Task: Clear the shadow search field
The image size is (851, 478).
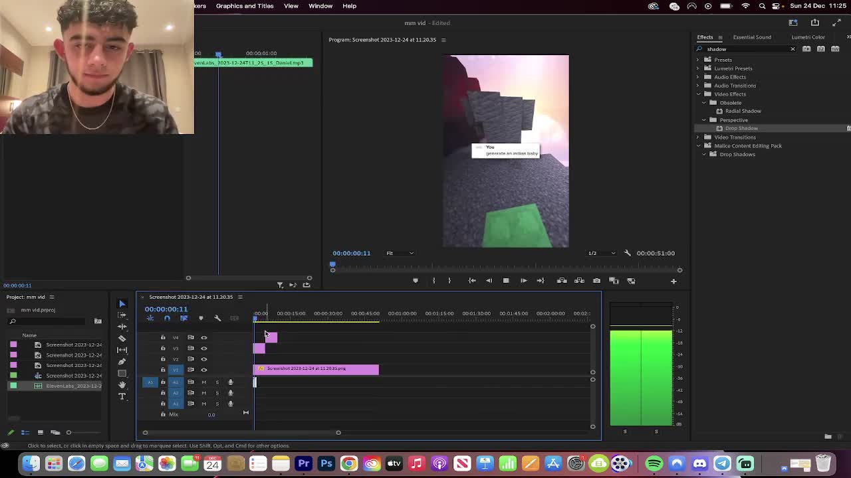Action: [792, 49]
